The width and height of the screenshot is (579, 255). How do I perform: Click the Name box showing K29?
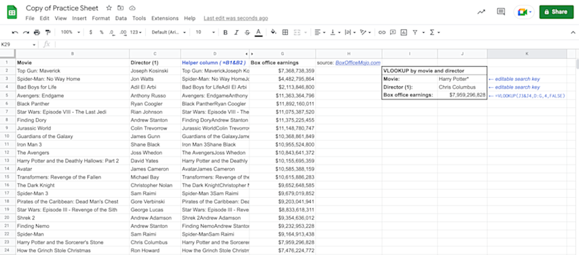pyautogui.click(x=19, y=44)
